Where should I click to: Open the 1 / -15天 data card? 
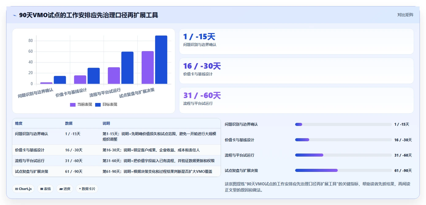pos(296,41)
